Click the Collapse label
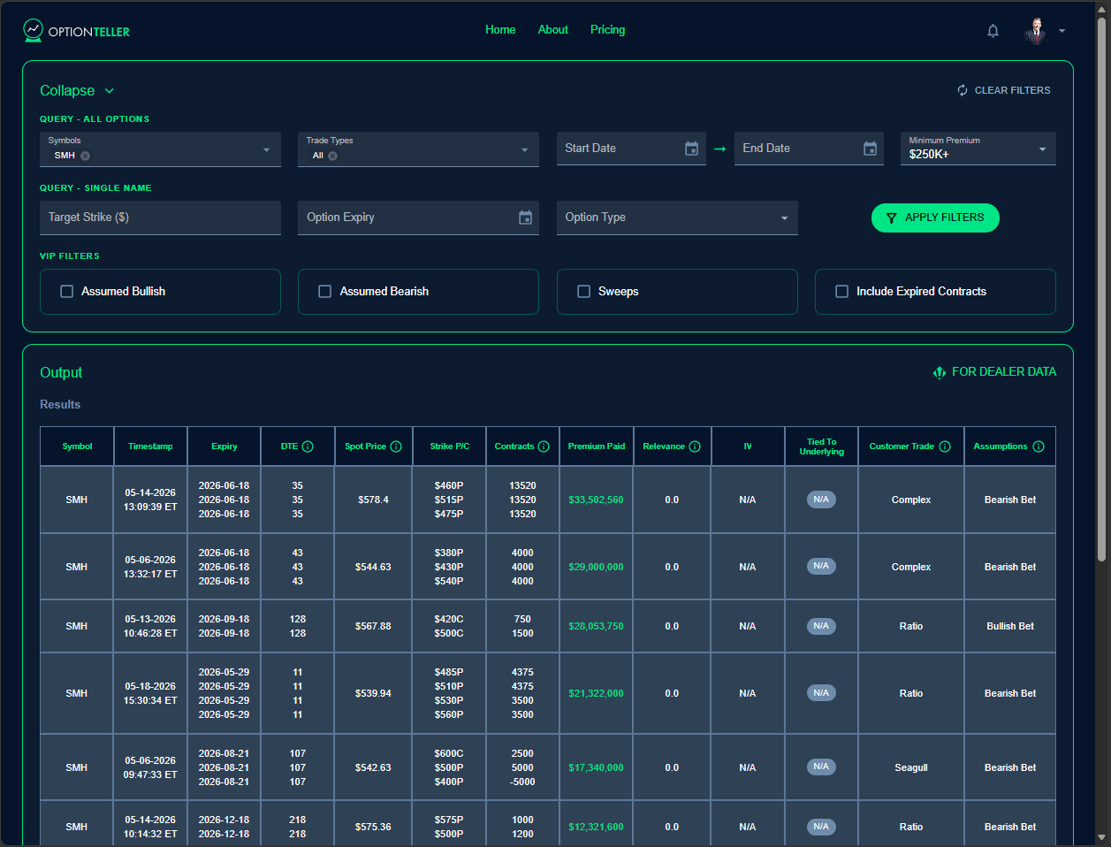The image size is (1111, 847). tap(67, 91)
